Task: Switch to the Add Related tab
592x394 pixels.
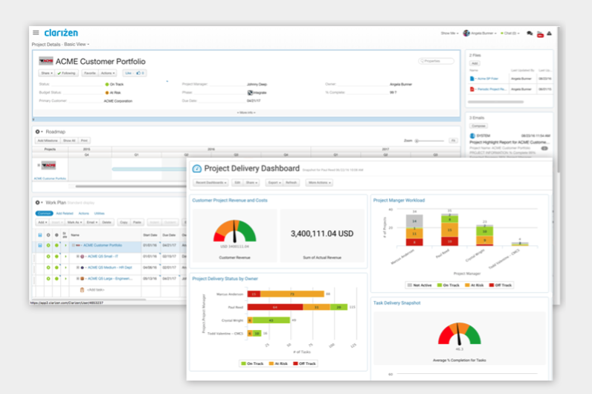Action: click(x=65, y=213)
